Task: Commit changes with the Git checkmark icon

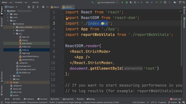Action: pos(156,2)
